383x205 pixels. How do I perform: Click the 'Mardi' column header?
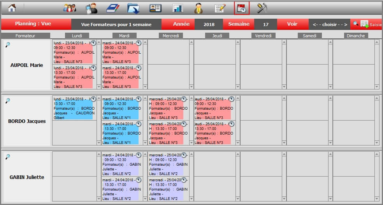tap(124, 36)
